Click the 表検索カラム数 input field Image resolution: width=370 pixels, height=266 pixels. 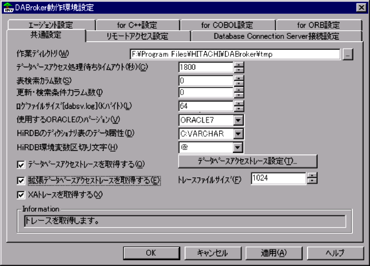[206, 81]
